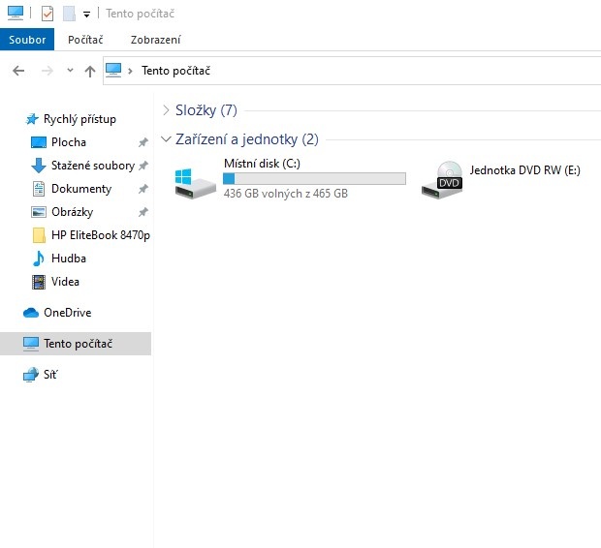Viewport: 601px width, 548px height.
Task: Click the New folder icon in quick access toolbar
Action: coord(69,14)
